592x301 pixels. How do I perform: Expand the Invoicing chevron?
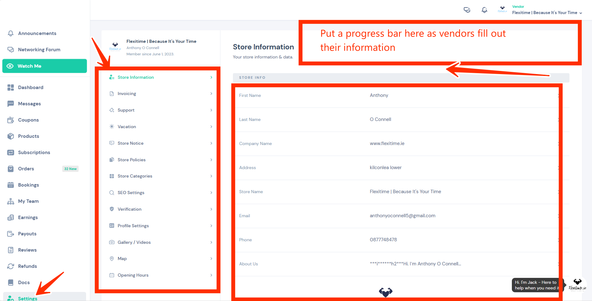tap(211, 93)
